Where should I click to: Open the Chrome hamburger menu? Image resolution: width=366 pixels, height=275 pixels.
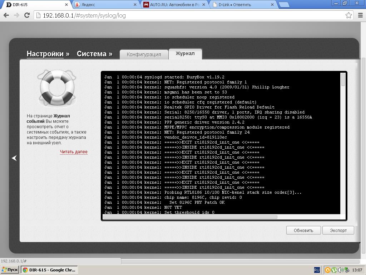(360, 15)
